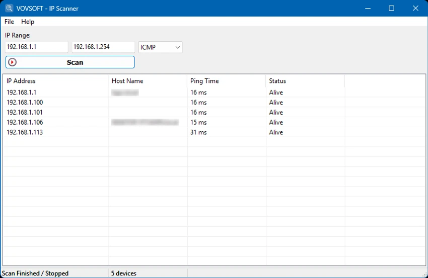Viewport: 428px width, 278px height.
Task: Click the 16 ms cell for 192.168.1.101
Action: click(198, 112)
